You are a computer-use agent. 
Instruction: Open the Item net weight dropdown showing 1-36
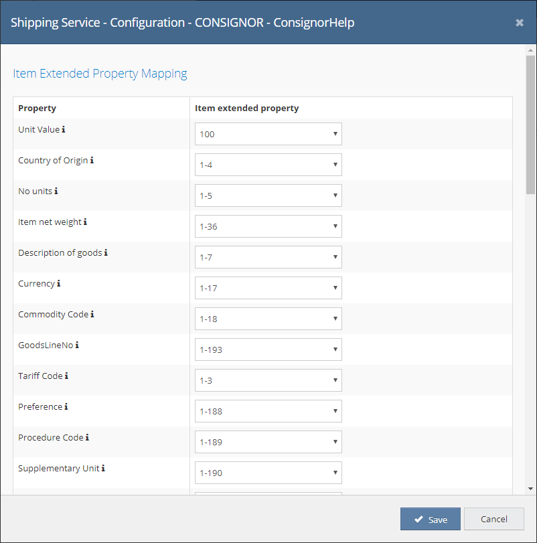268,226
